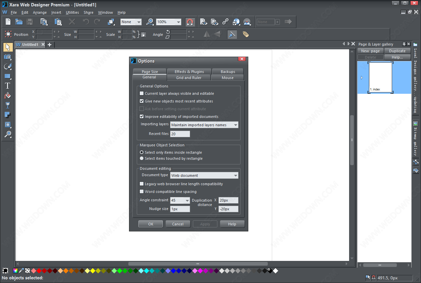
Task: Click the Copy icon in toolbar
Action: click(44, 22)
